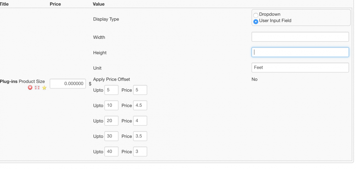Click the Upto field showing 40
This screenshot has height=169, width=356.
(x=111, y=152)
